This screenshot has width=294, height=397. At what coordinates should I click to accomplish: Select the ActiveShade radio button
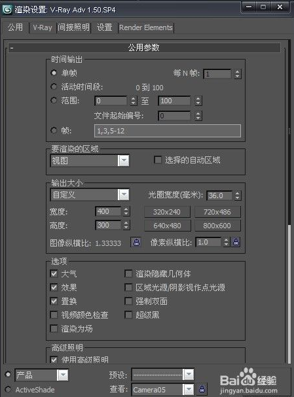pyautogui.click(x=8, y=389)
